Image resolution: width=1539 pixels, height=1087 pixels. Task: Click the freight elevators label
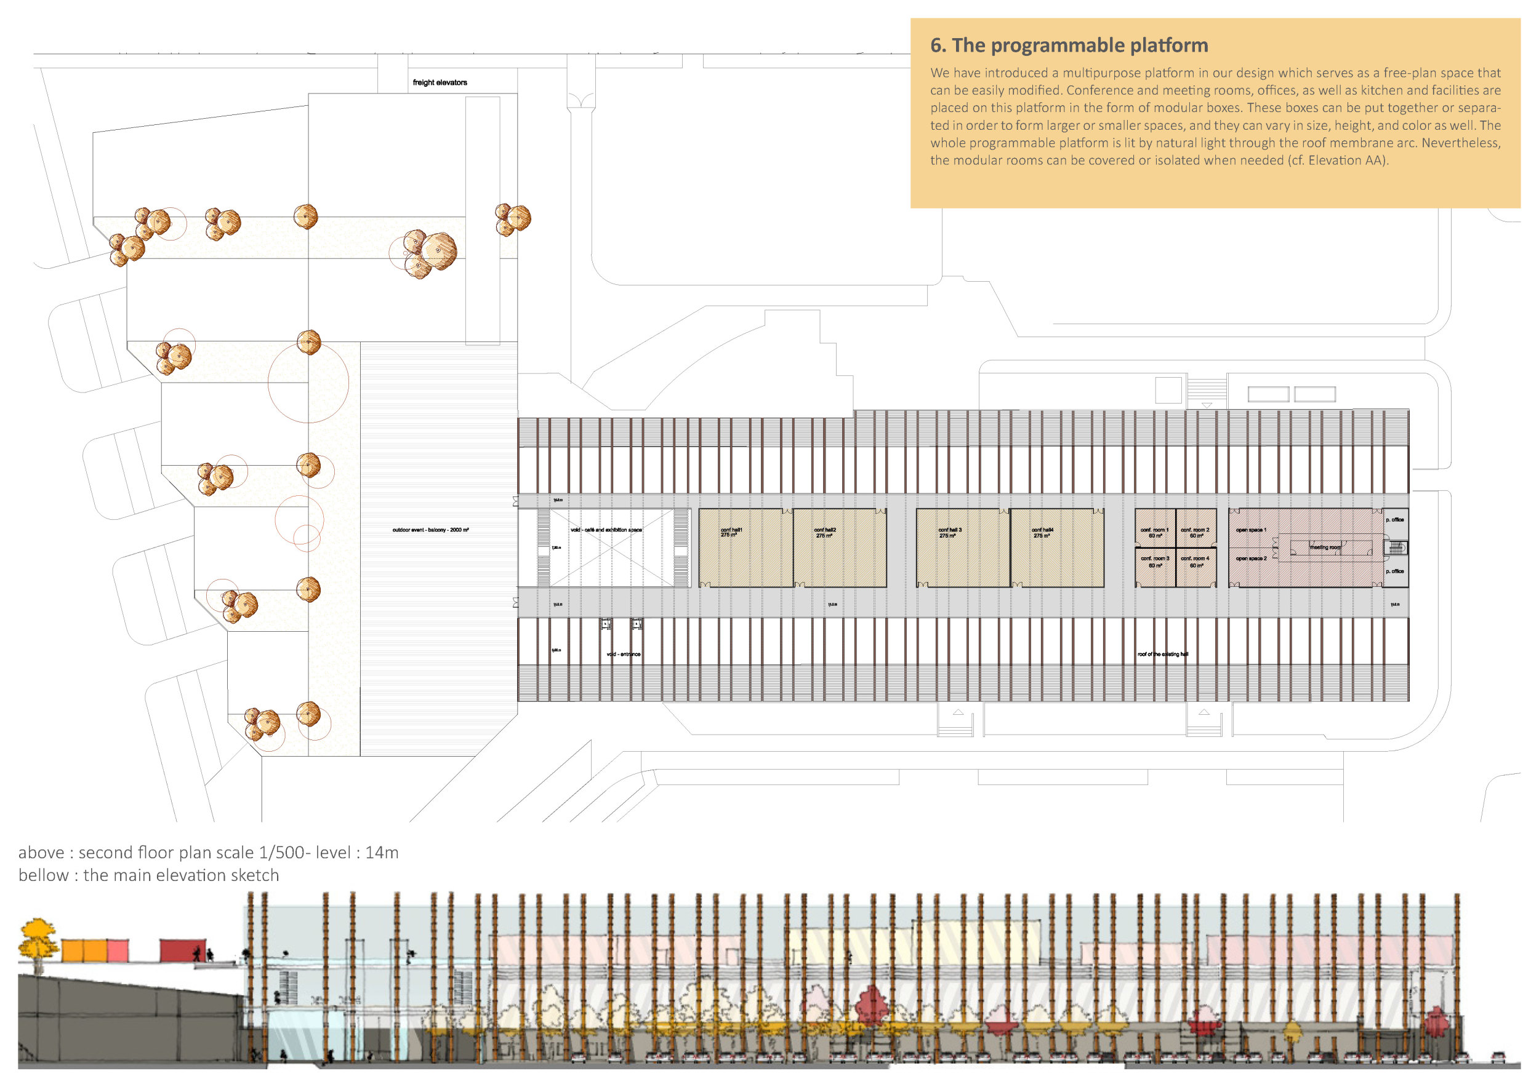440,82
